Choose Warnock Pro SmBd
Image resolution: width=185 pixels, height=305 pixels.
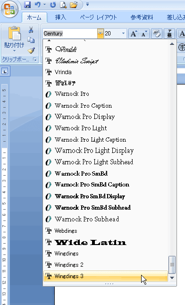106,173
